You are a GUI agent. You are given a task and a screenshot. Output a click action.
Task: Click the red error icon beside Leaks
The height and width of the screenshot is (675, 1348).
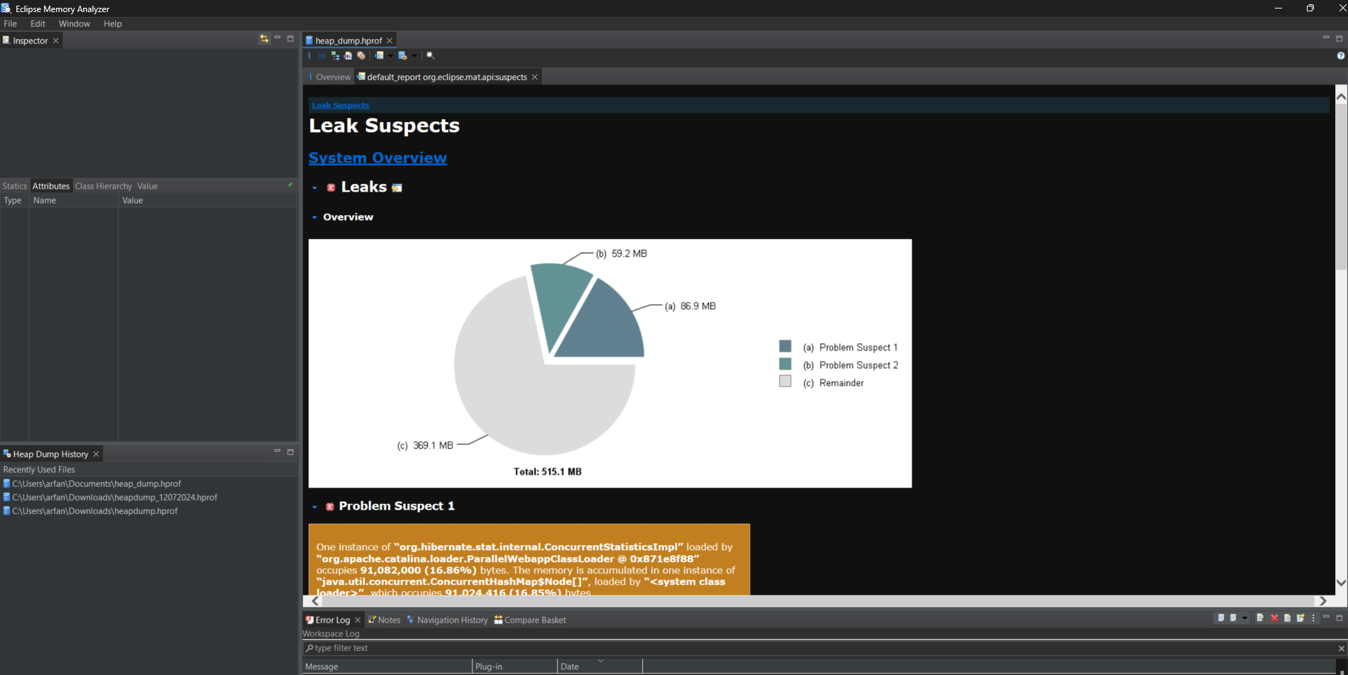[x=331, y=187]
